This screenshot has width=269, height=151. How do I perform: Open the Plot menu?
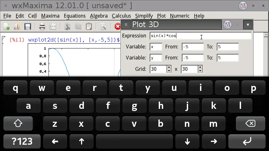pos(161,16)
